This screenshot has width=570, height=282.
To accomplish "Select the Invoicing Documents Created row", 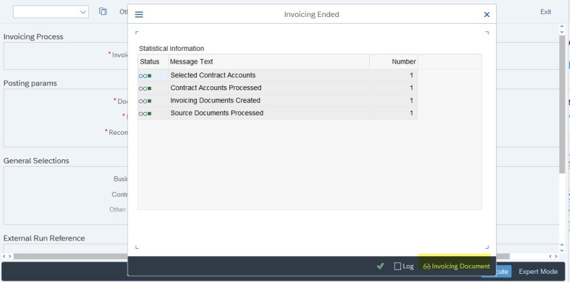I will (215, 101).
